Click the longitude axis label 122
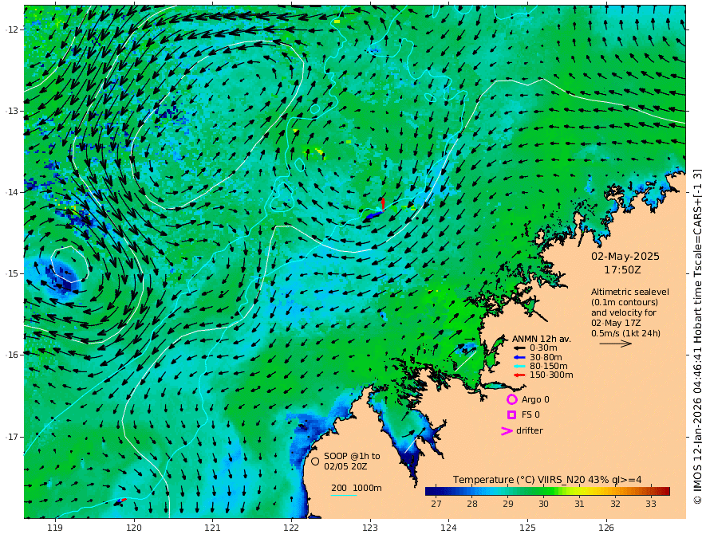This screenshot has height=542, width=702. coord(291,528)
